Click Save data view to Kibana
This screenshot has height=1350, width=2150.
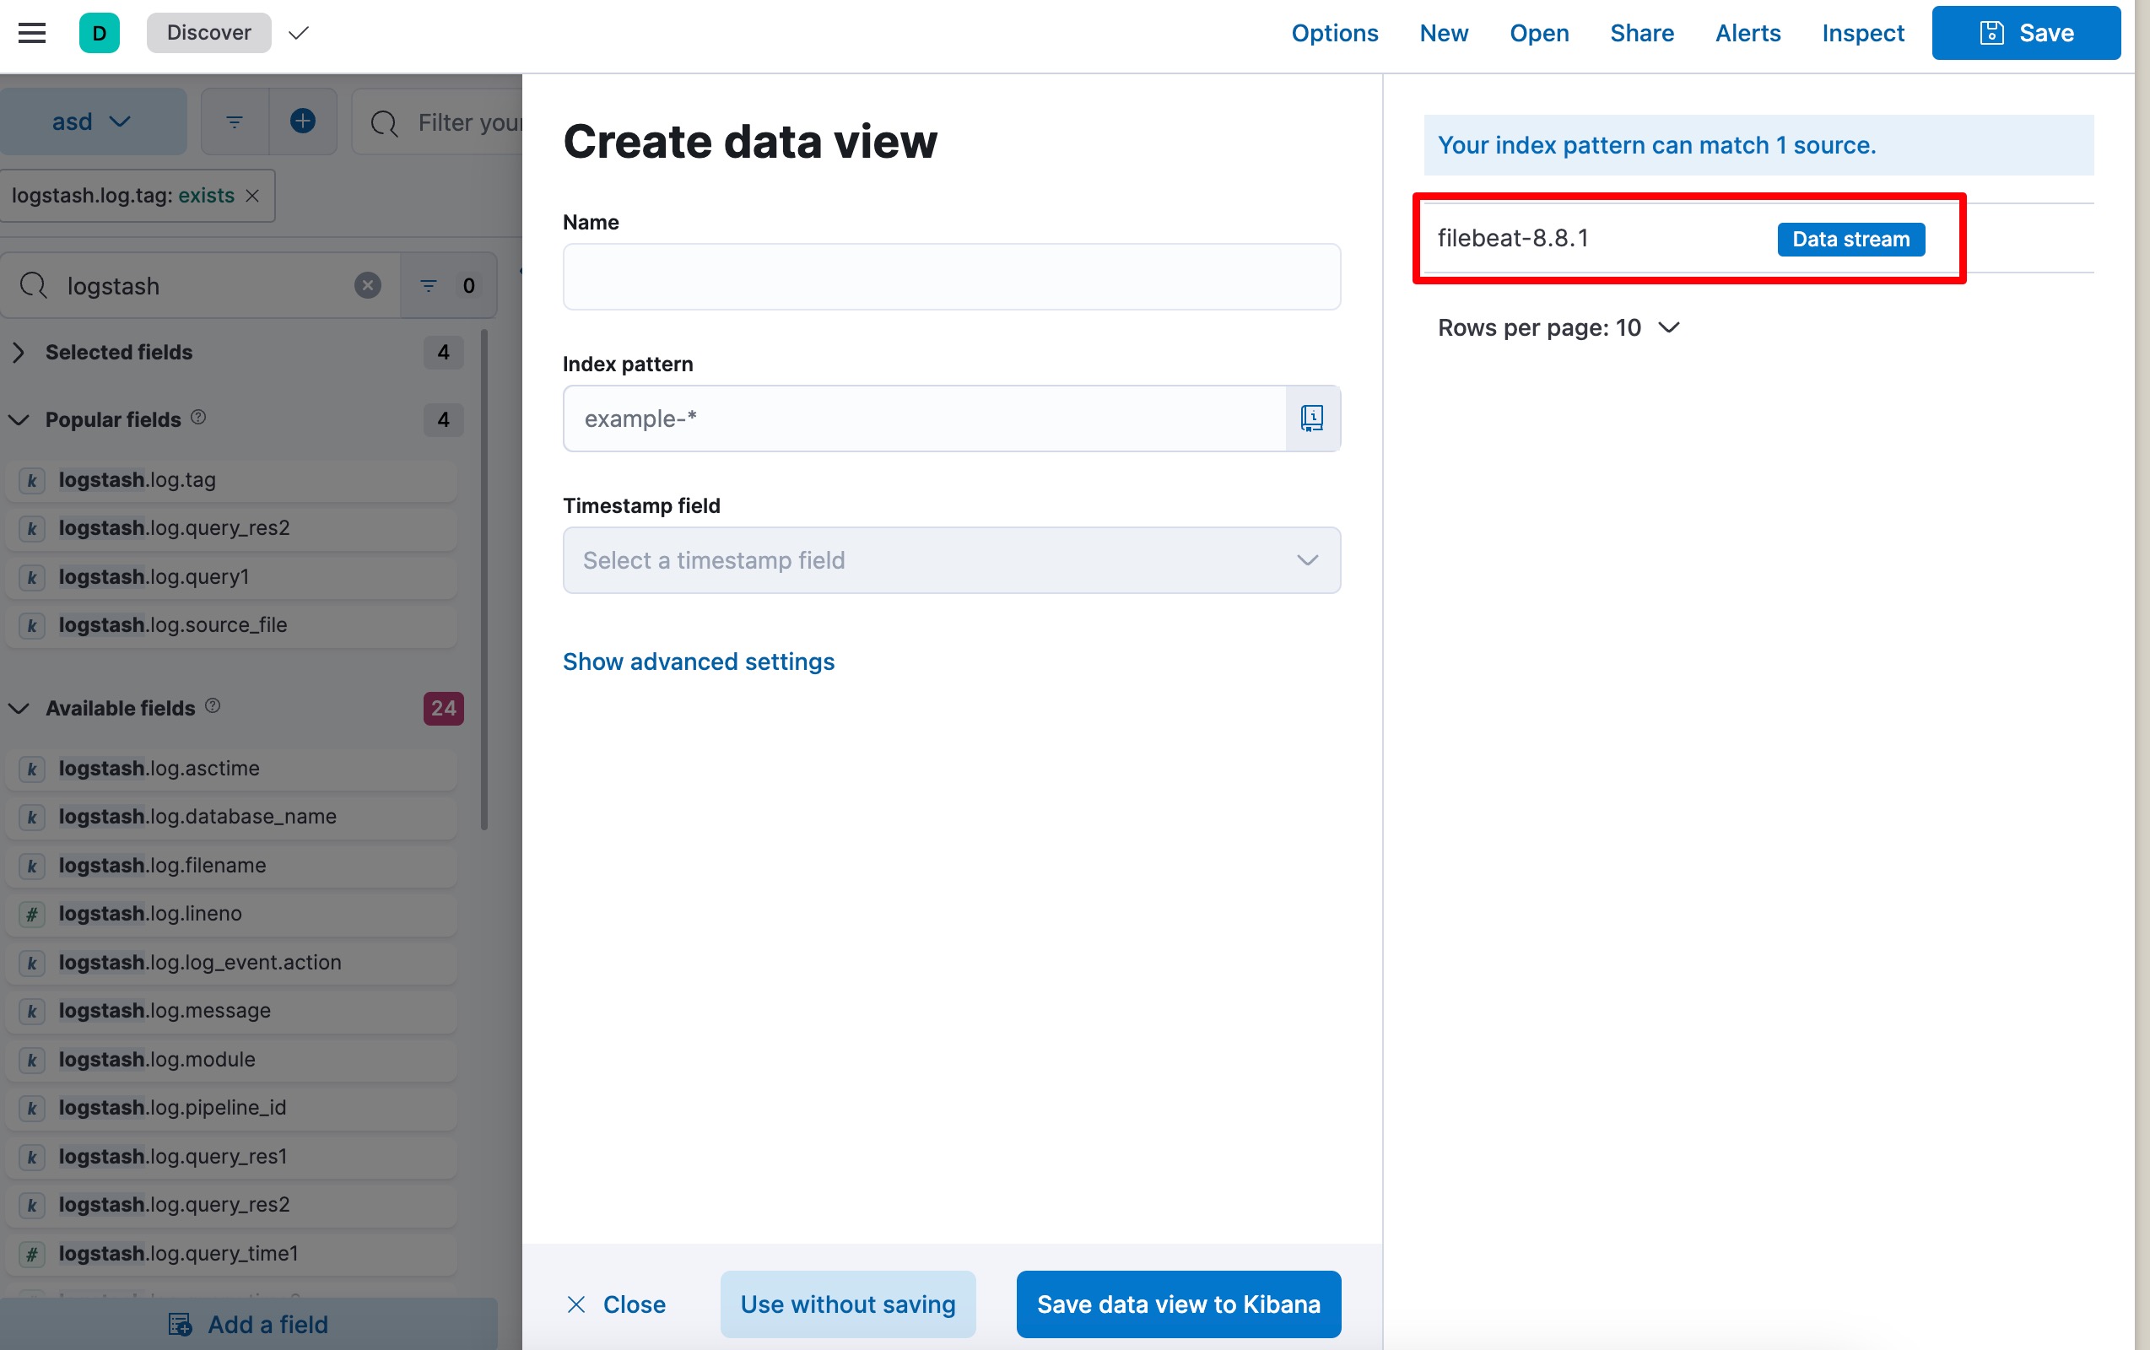[1178, 1304]
